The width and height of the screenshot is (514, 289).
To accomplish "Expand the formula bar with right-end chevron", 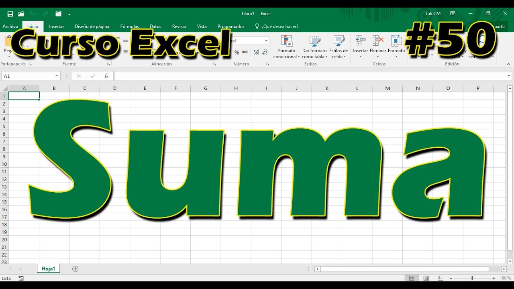I will click(x=509, y=76).
